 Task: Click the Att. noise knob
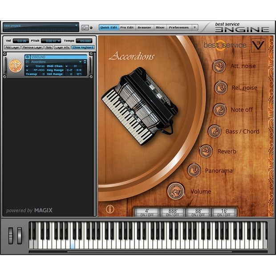tap(219, 66)
